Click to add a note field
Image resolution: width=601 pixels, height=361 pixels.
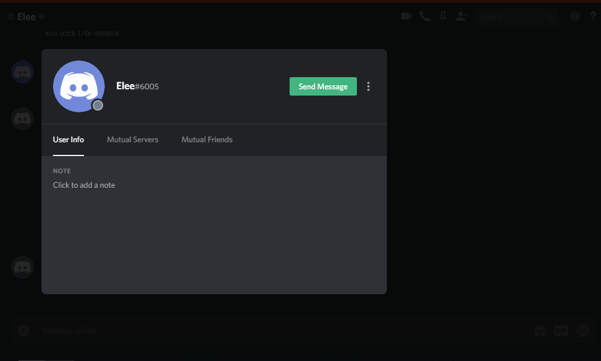pos(84,185)
